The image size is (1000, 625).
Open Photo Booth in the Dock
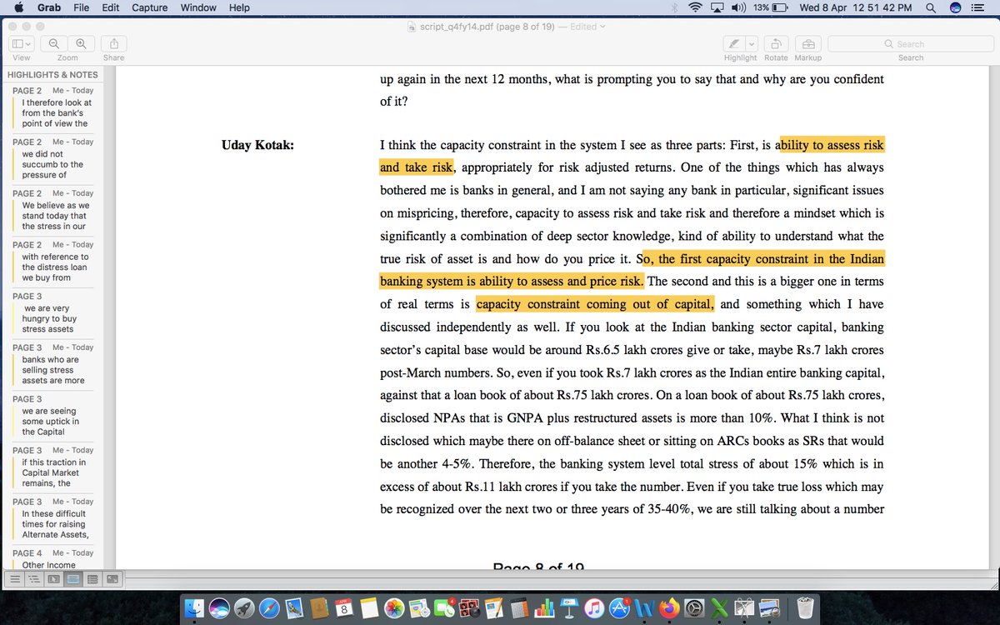coord(469,607)
